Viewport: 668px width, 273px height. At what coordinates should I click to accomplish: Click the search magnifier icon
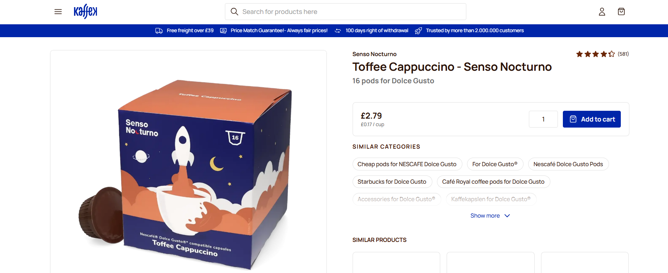235,12
